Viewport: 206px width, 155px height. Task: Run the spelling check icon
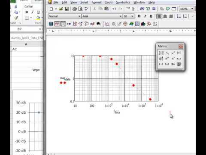86,9
